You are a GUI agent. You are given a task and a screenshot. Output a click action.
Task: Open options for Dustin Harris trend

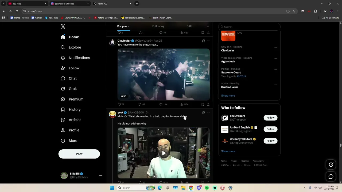coord(276,84)
